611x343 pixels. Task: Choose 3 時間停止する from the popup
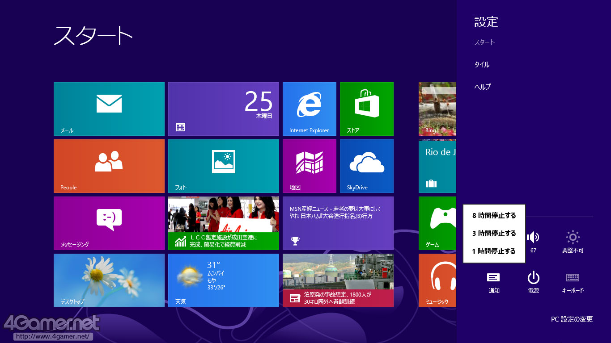(494, 233)
